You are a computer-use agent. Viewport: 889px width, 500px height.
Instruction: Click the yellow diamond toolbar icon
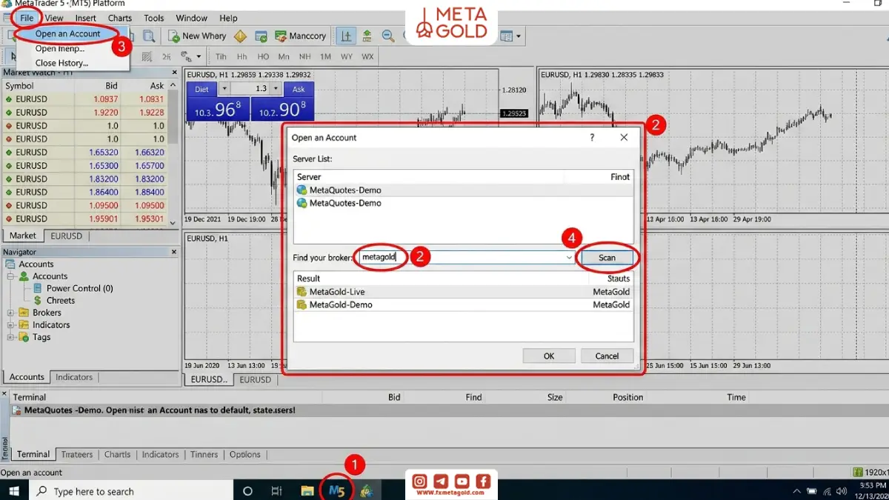(x=240, y=36)
